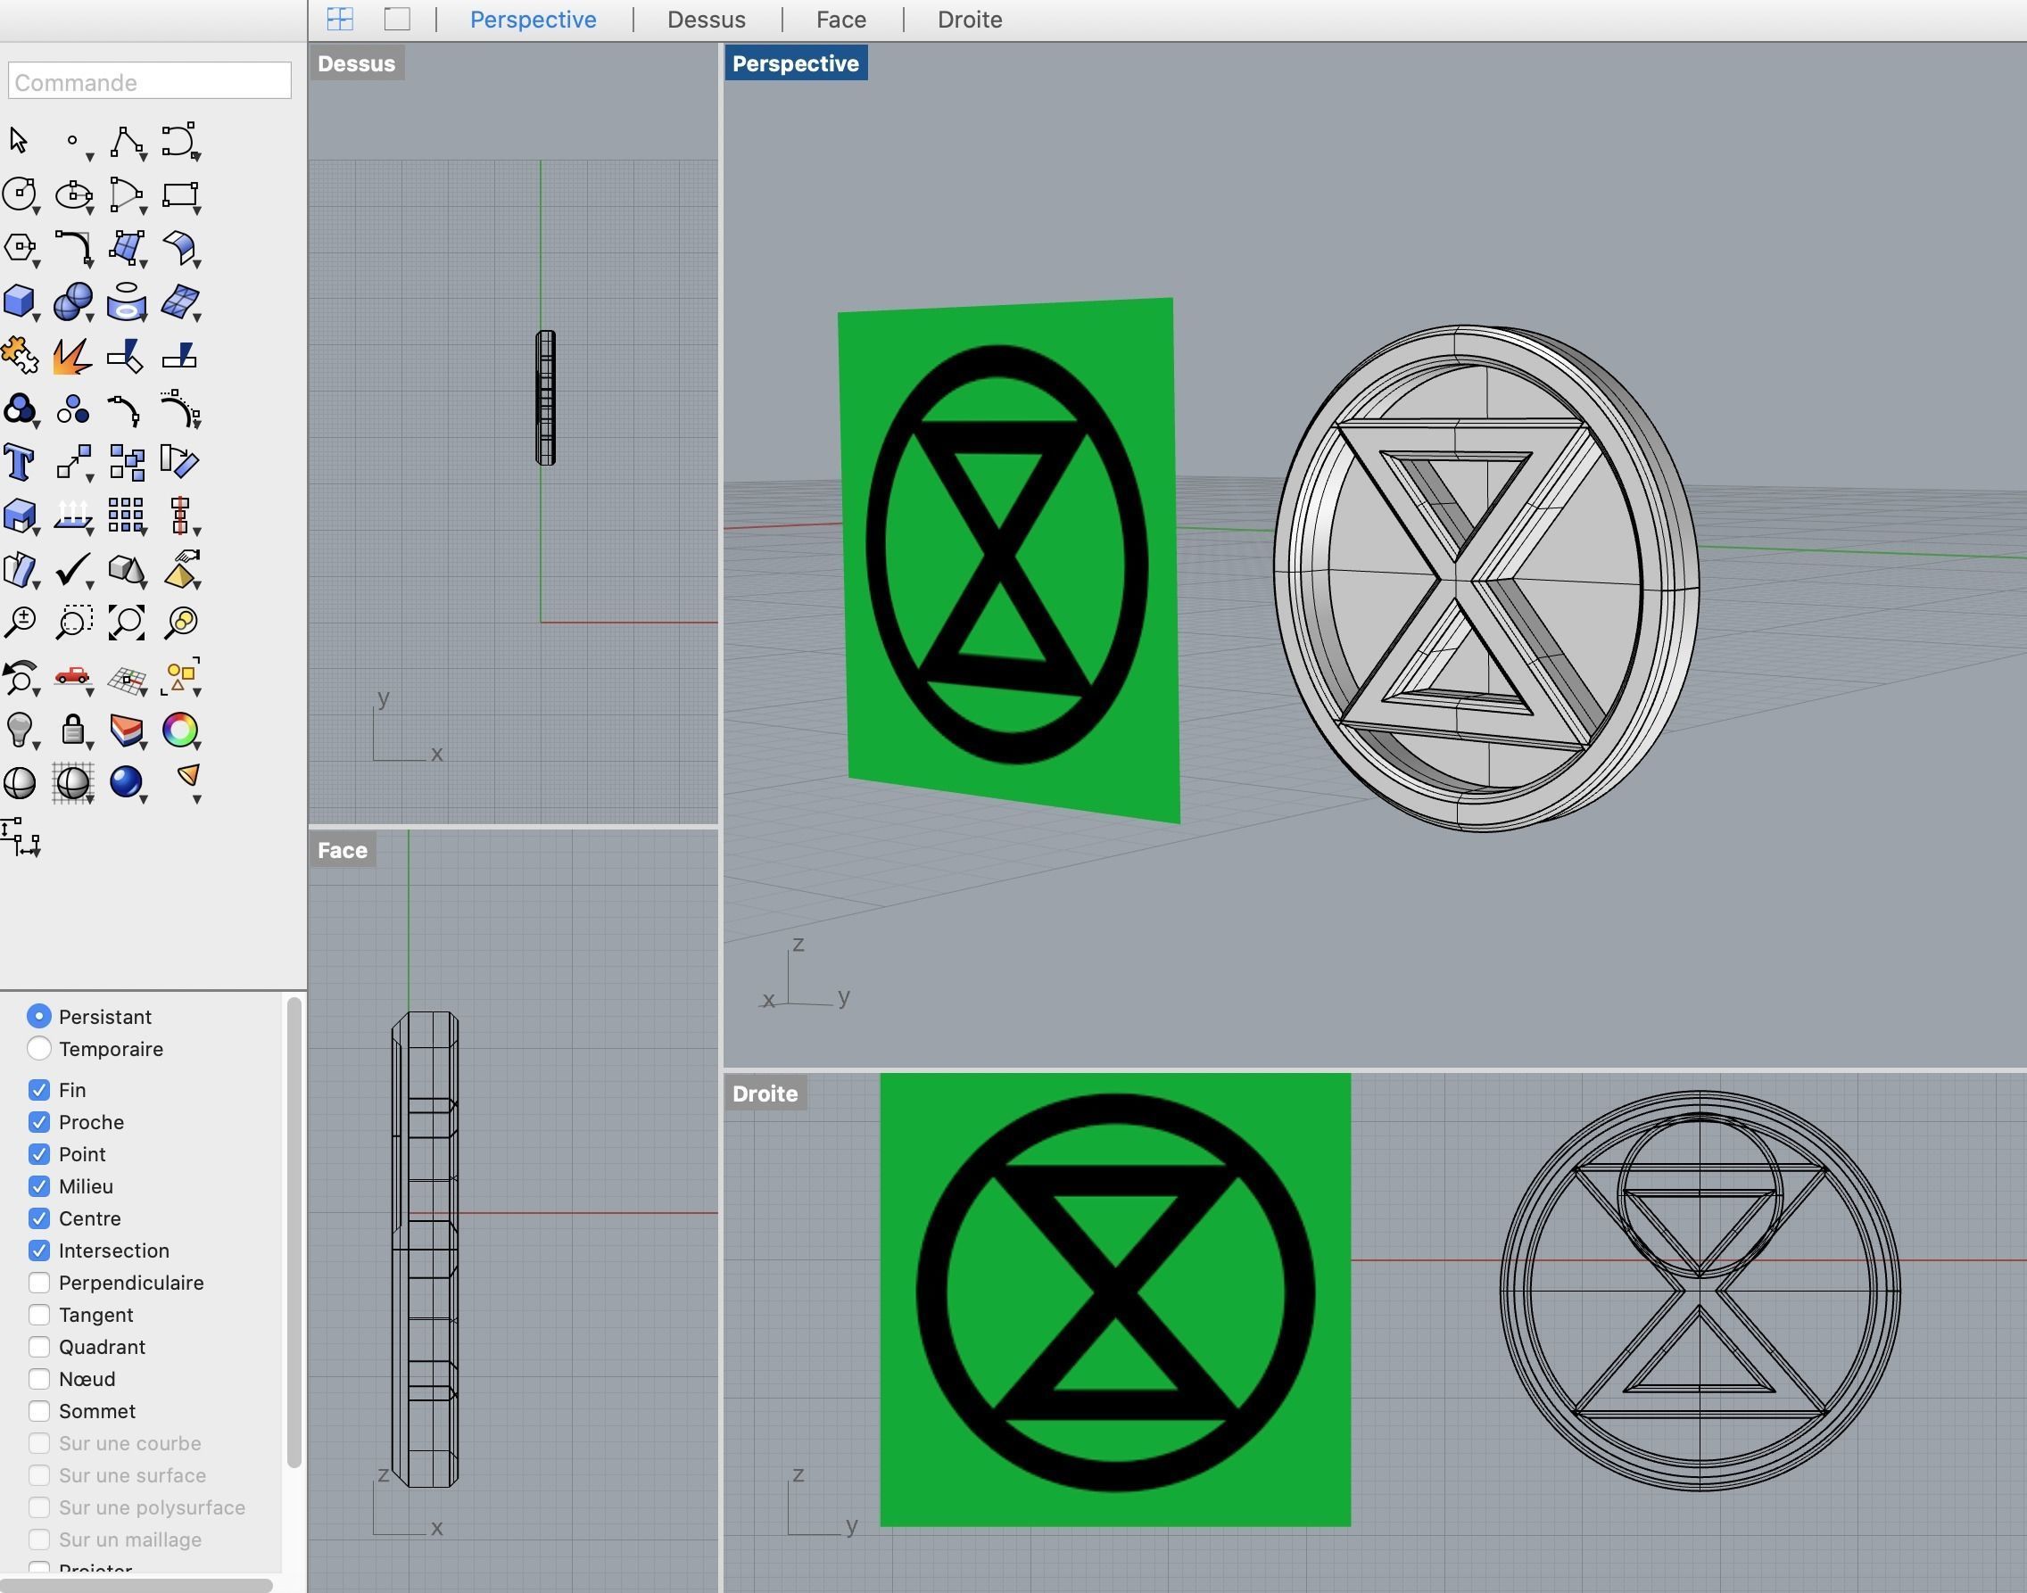
Task: Select the arrow pointer selection tool
Action: 19,141
